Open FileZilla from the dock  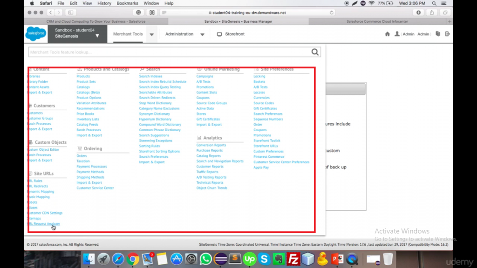pos(294,259)
